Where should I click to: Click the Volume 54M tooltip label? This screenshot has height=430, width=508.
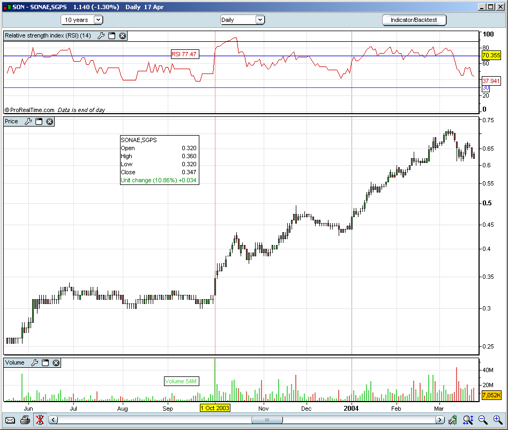coord(181,381)
